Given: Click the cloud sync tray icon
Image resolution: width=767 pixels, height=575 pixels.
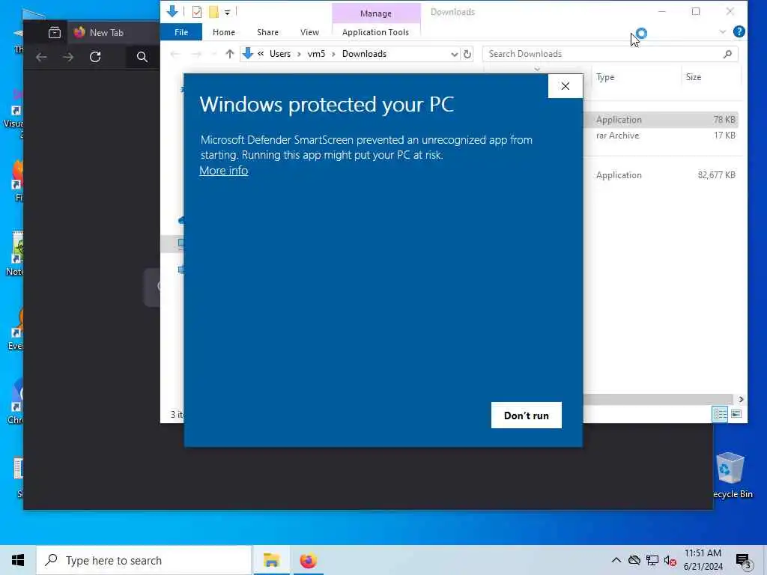Looking at the screenshot, I should click(634, 560).
